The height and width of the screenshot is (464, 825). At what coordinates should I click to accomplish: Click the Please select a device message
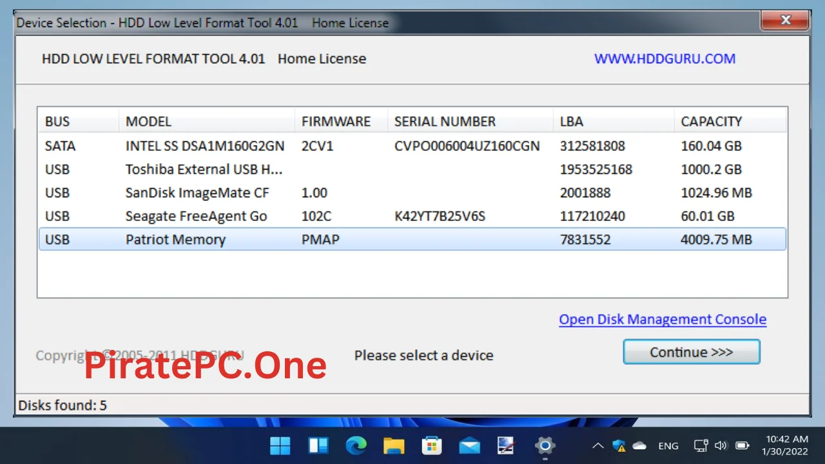coord(423,355)
